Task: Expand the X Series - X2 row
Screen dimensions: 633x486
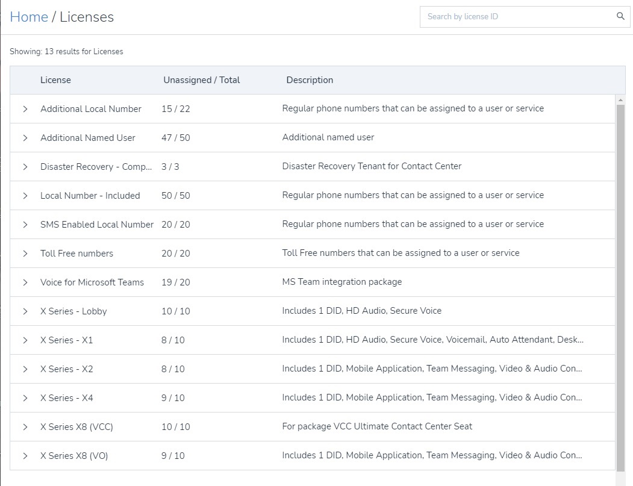Action: (25, 369)
